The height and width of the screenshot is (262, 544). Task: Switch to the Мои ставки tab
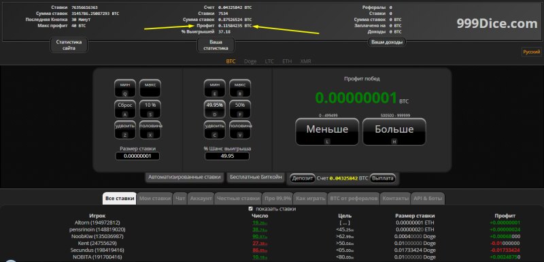155,199
